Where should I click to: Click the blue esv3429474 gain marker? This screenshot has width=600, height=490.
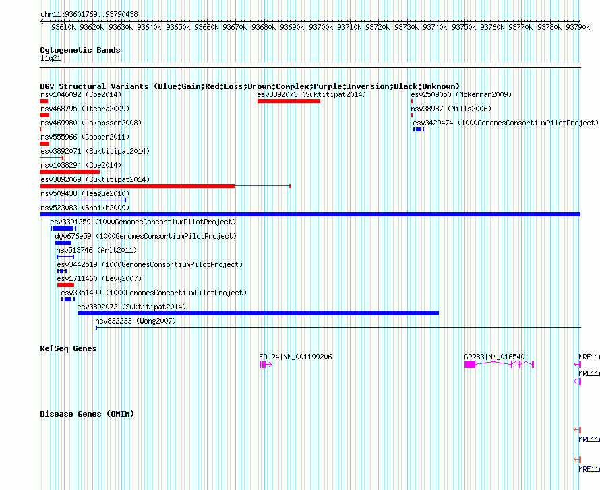click(x=419, y=129)
